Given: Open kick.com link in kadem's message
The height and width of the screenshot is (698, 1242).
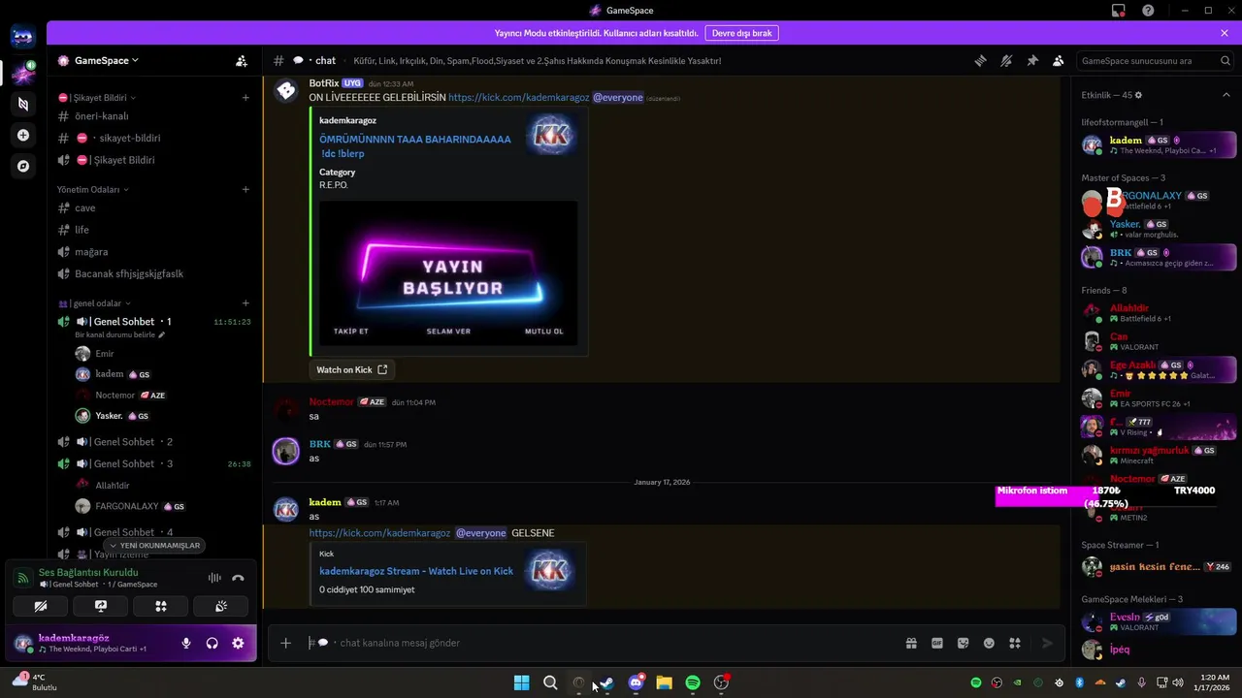Looking at the screenshot, I should click(379, 533).
